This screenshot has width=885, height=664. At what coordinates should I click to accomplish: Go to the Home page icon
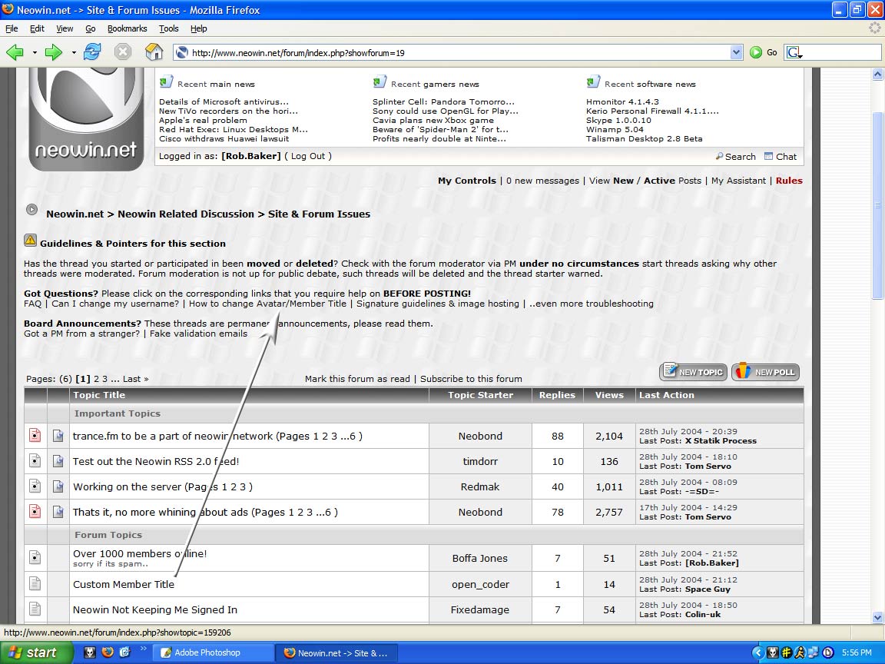point(154,52)
